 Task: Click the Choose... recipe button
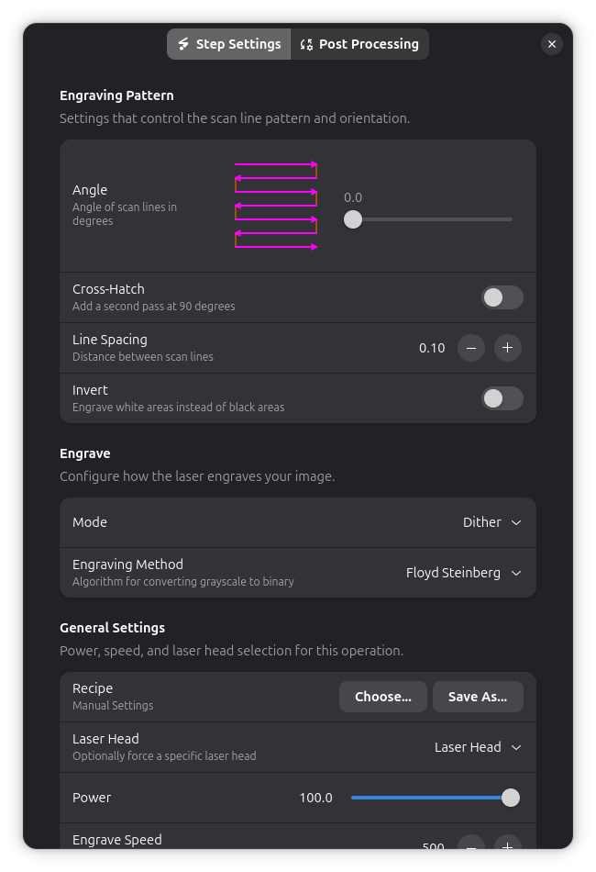click(383, 697)
